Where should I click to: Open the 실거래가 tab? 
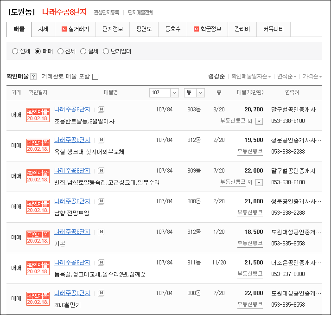(x=76, y=29)
